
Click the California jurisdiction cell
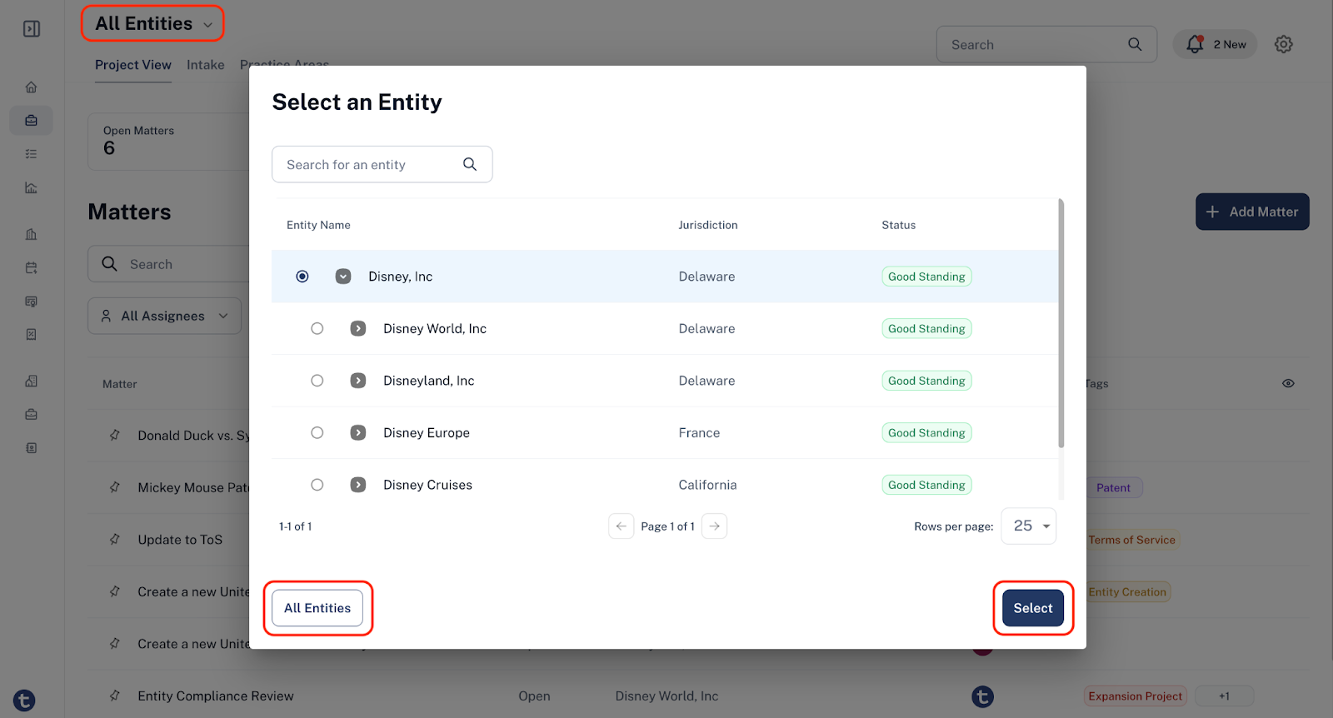point(707,485)
